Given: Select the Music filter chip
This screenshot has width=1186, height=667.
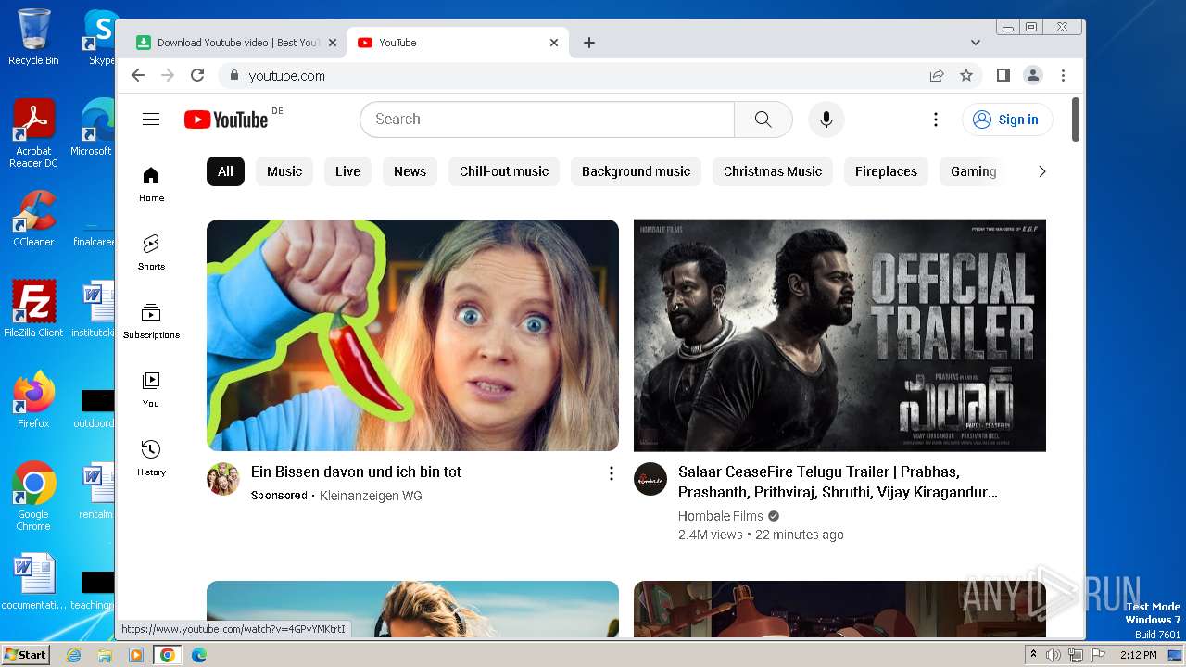Looking at the screenshot, I should [284, 171].
